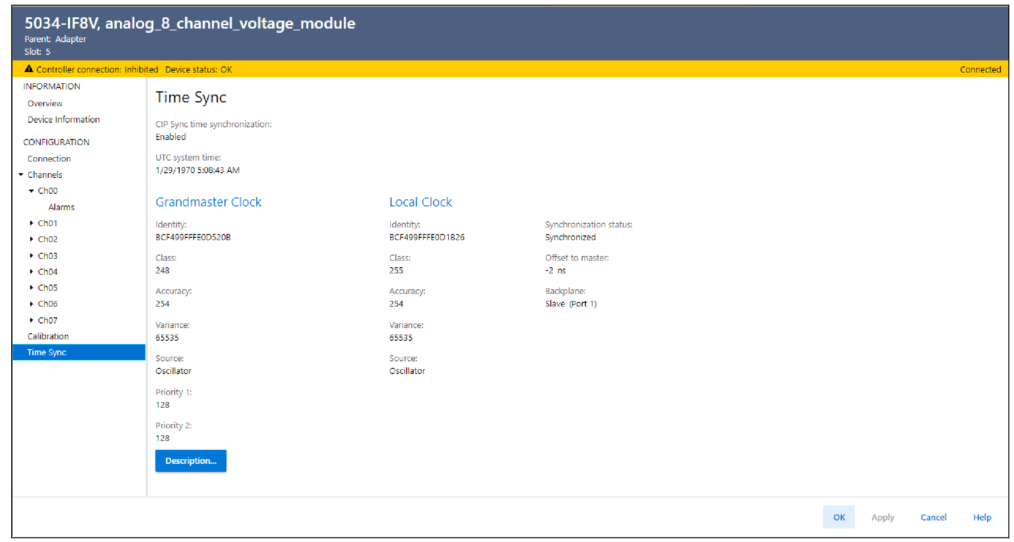1014x542 pixels.
Task: Click the INFORMATION section header
Action: click(x=51, y=86)
